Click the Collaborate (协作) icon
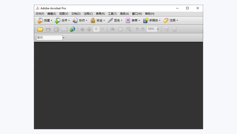 pyautogui.click(x=75, y=20)
